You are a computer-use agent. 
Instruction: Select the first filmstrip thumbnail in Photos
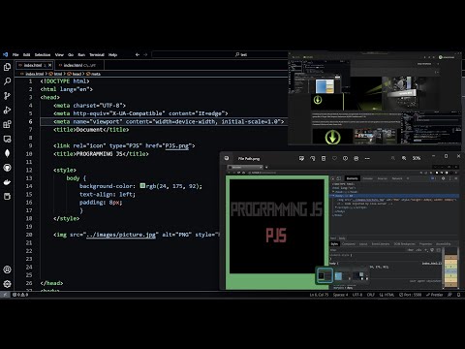pos(325,275)
